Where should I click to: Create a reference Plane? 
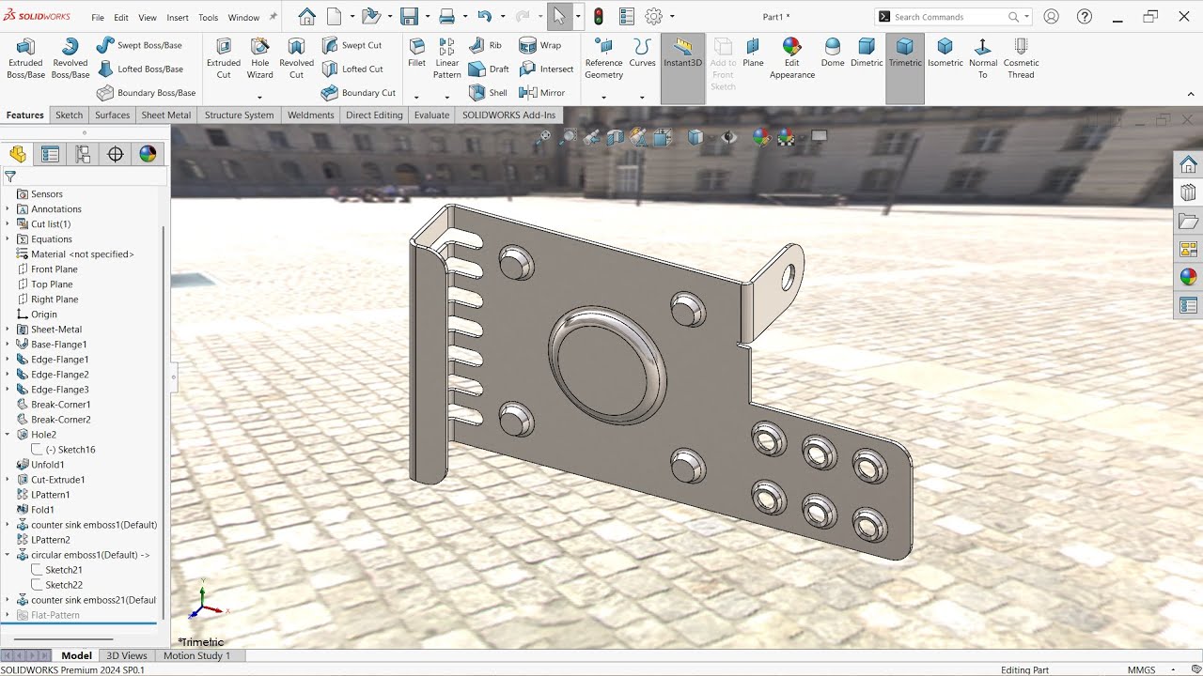point(753,53)
